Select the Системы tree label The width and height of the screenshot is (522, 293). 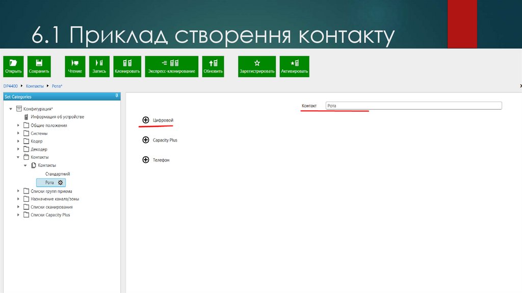[39, 133]
